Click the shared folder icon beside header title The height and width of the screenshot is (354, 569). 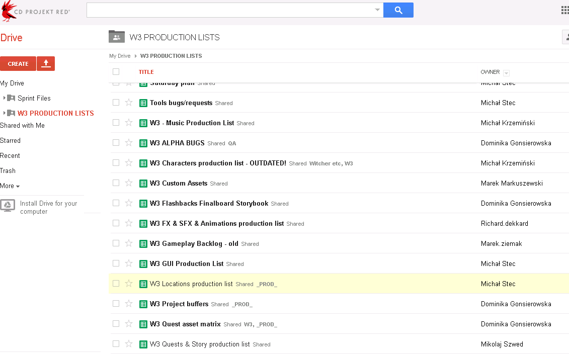click(x=117, y=37)
